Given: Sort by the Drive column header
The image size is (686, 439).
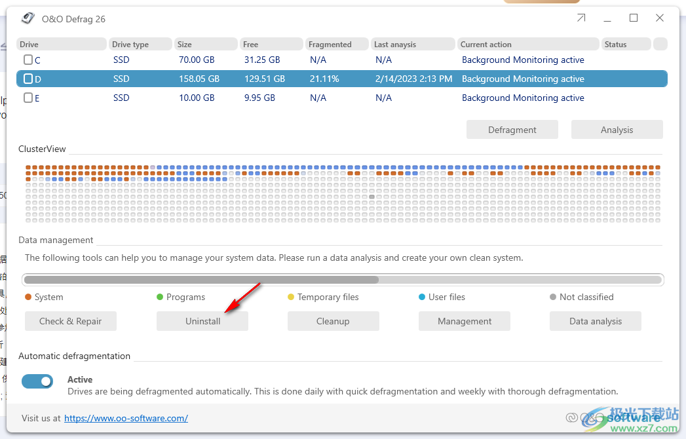Looking at the screenshot, I should [x=61, y=44].
